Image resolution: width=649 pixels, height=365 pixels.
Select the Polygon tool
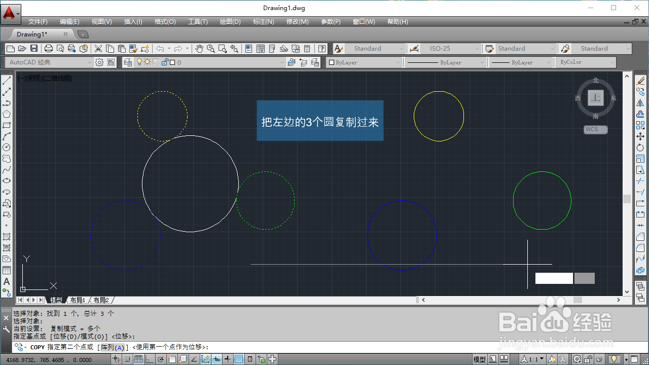tap(7, 114)
